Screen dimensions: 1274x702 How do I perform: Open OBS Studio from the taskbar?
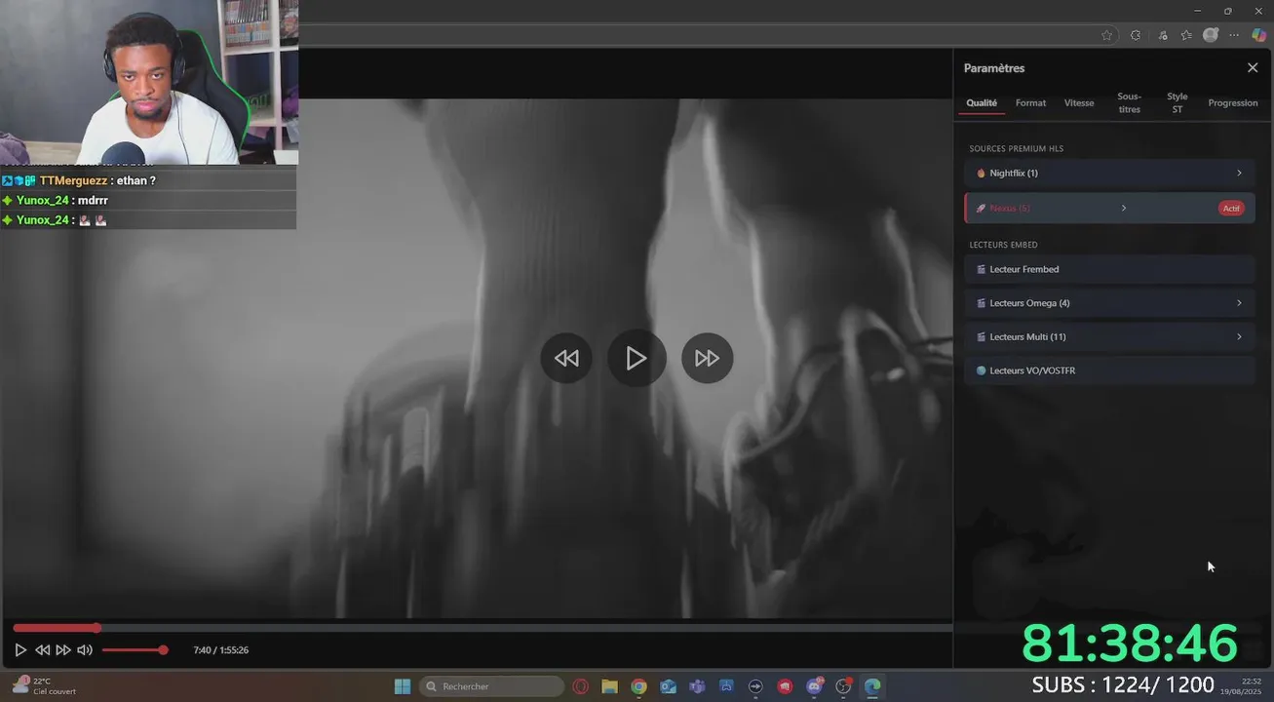843,686
